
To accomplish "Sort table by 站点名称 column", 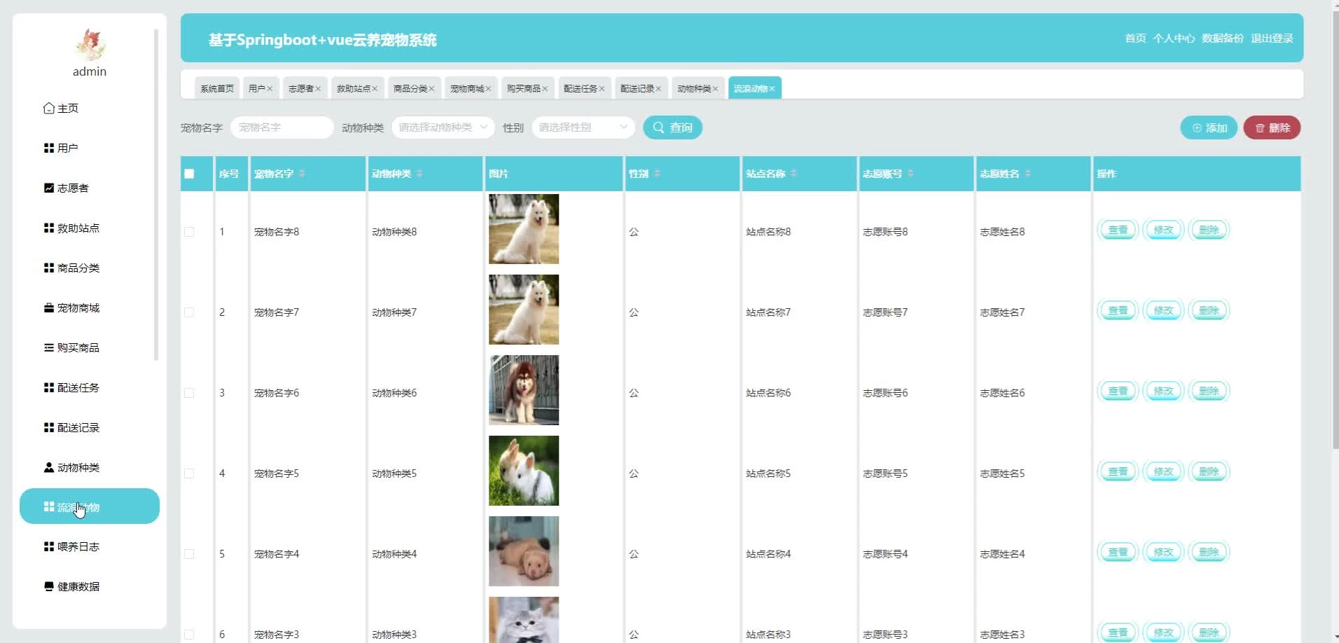I will [x=793, y=174].
